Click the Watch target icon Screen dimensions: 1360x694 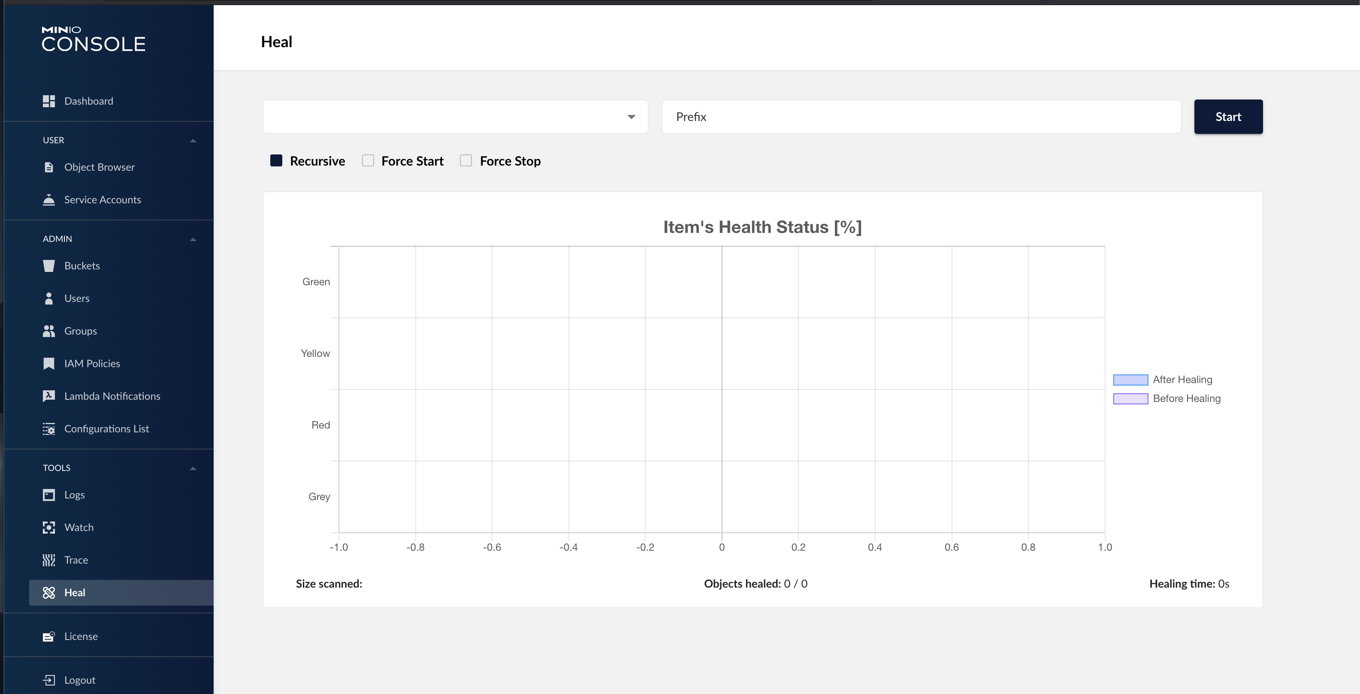pyautogui.click(x=48, y=527)
